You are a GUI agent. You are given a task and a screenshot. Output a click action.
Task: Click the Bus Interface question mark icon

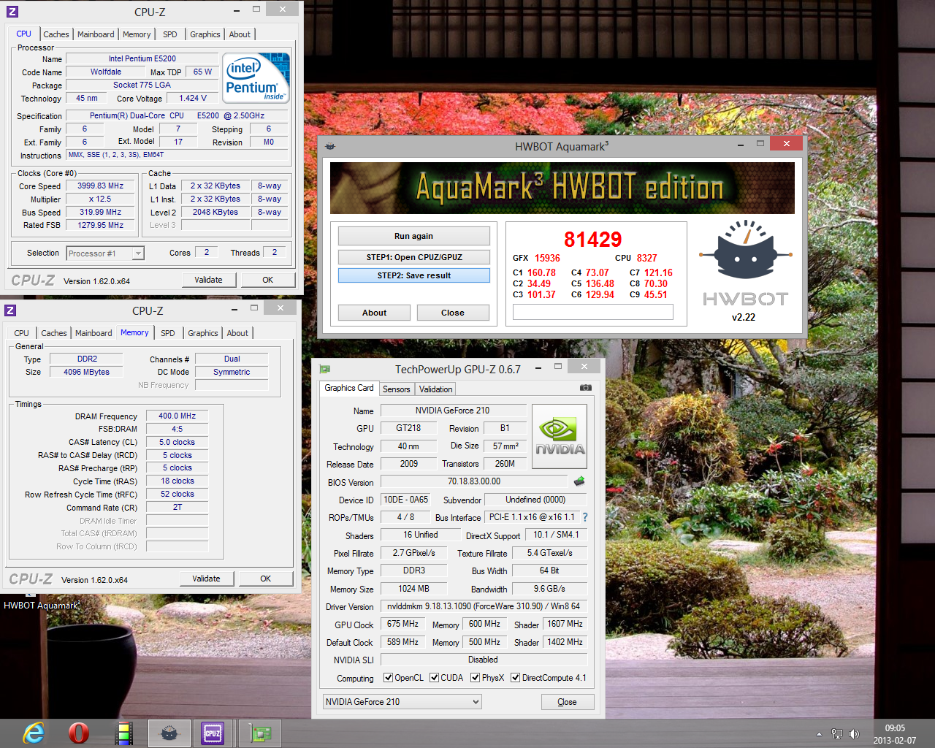point(585,517)
